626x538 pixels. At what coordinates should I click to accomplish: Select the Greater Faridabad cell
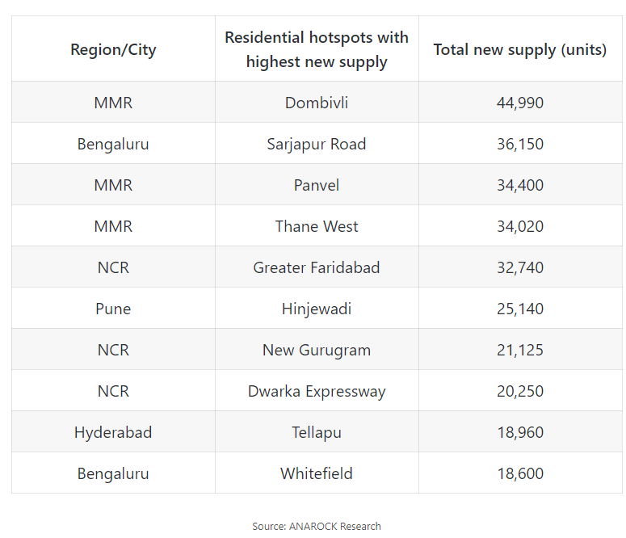(317, 267)
